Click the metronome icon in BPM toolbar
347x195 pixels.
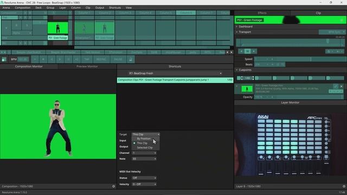coord(131,59)
